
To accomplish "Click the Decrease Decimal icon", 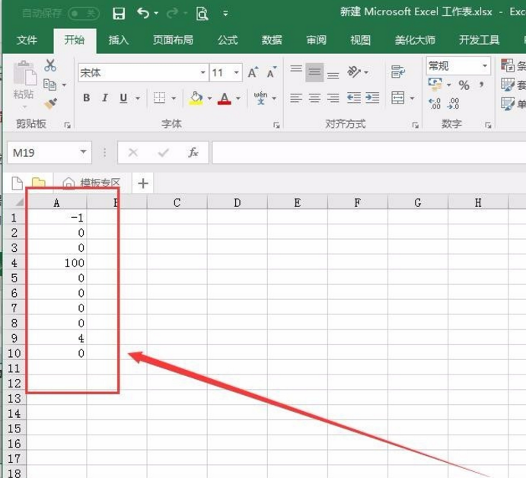I will click(x=453, y=104).
